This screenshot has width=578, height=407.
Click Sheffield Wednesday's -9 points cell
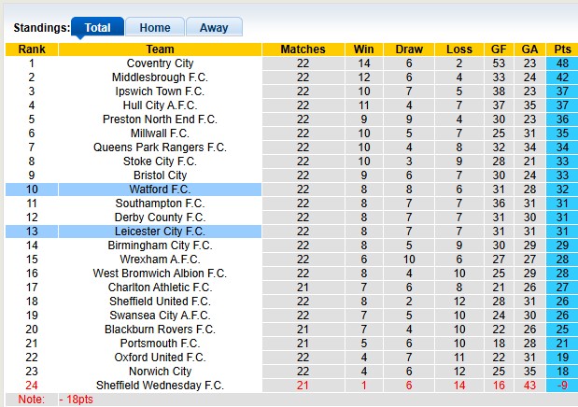[x=563, y=386]
